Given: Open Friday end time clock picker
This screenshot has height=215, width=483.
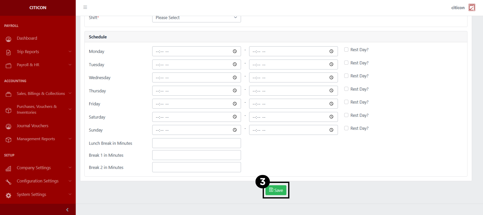Looking at the screenshot, I should (331, 104).
